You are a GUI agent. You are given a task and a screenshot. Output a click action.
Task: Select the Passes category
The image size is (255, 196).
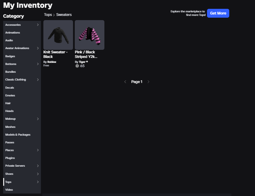click(x=22, y=142)
